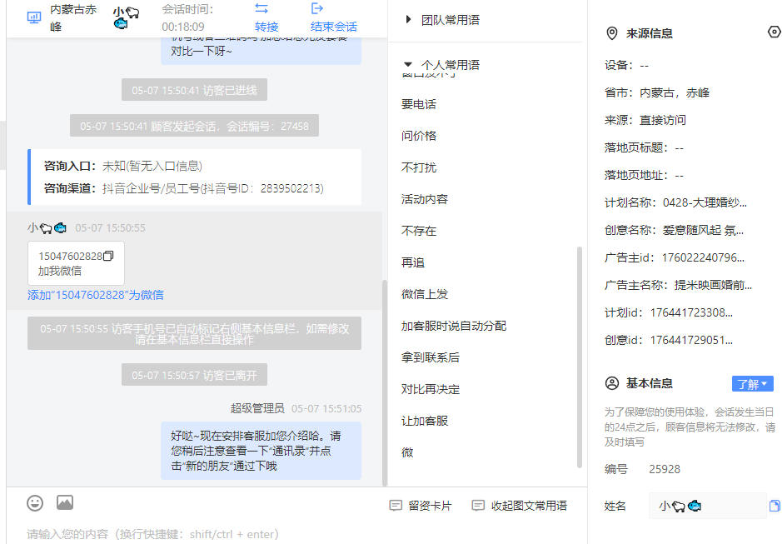Click the 留资卡片 button
This screenshot has height=544, width=782.
[421, 506]
